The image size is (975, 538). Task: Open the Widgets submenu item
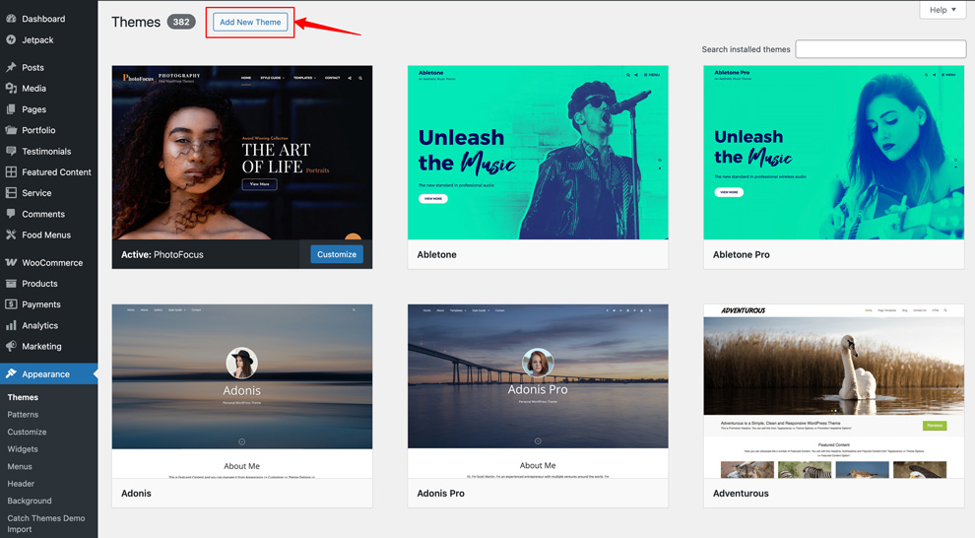click(23, 449)
